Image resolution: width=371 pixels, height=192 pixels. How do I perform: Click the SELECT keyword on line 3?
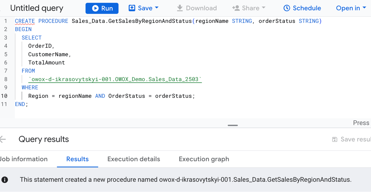click(32, 38)
